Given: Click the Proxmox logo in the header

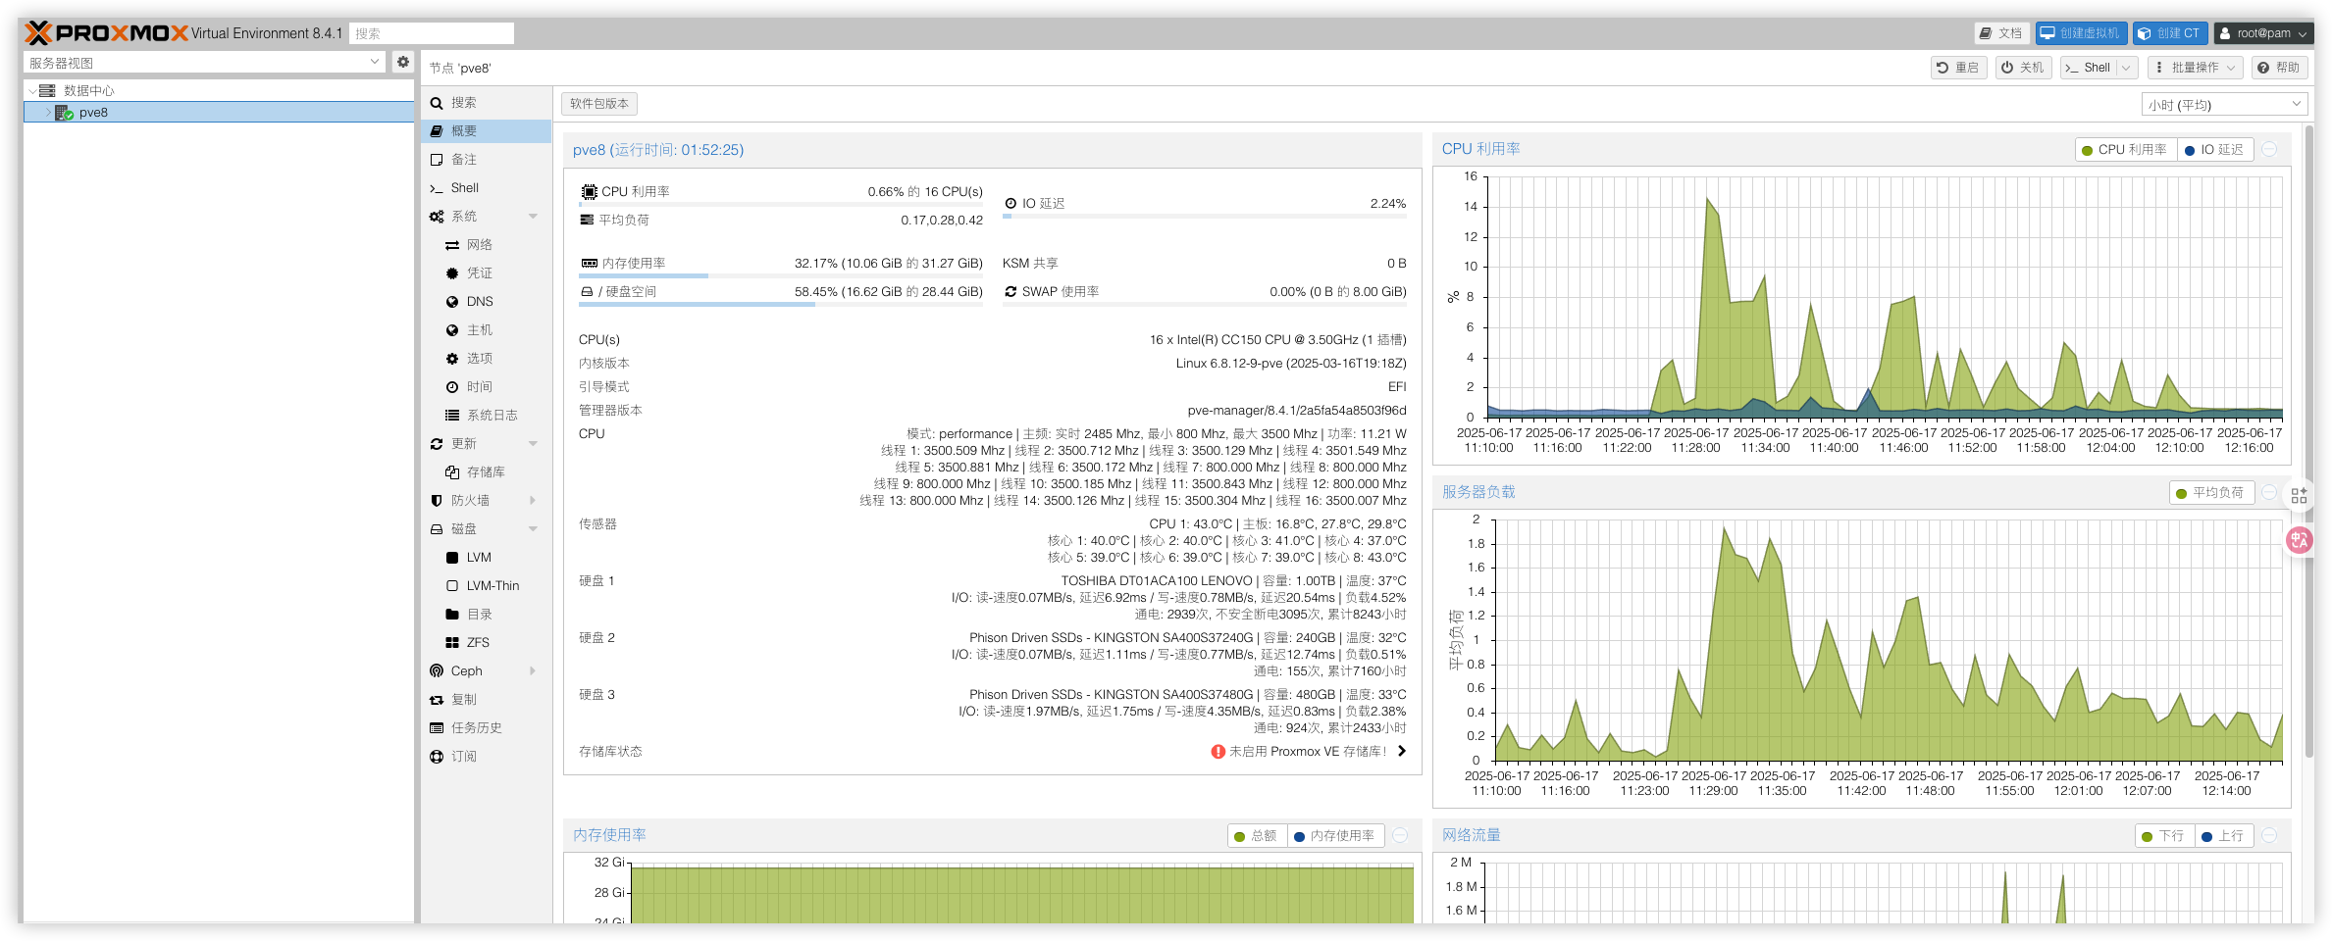Looking at the screenshot, I should (106, 33).
